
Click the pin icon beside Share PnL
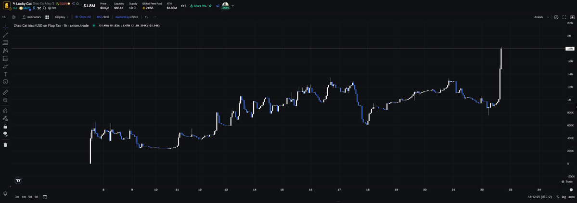pos(210,5)
